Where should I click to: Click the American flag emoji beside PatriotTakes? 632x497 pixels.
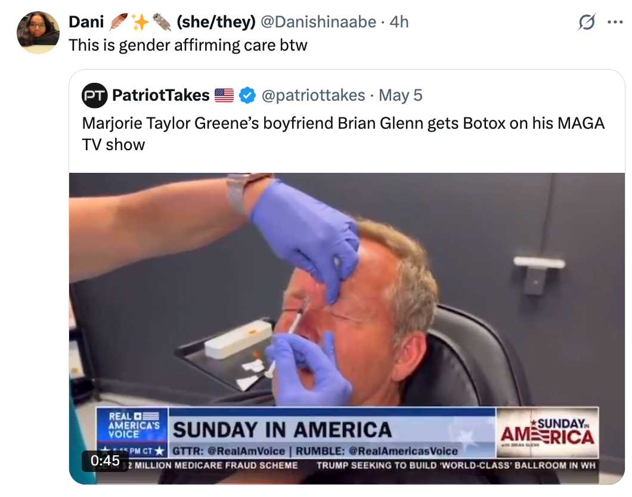point(224,94)
